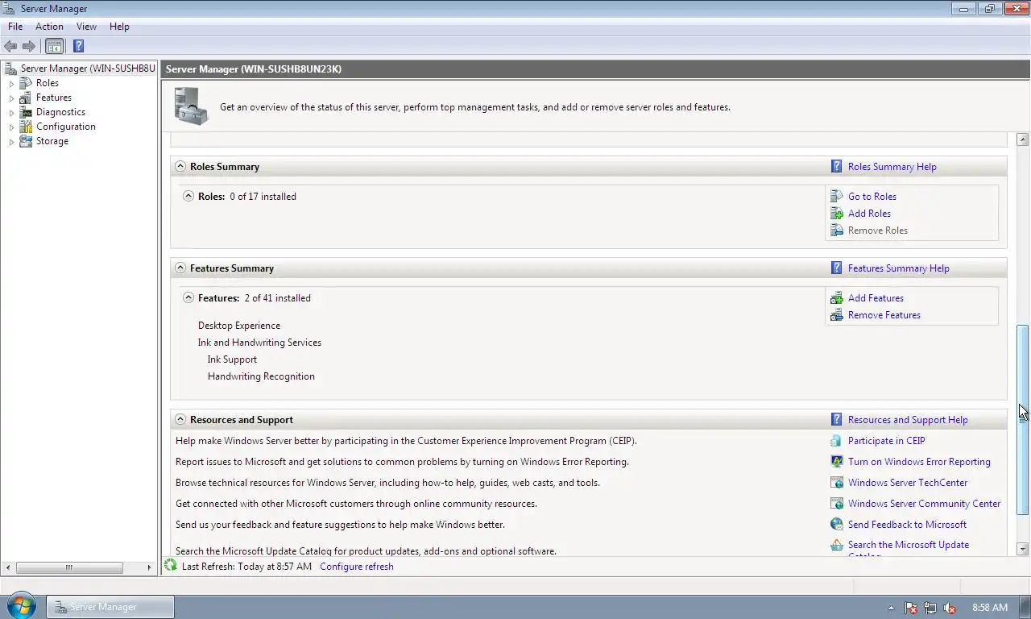Collapse the Roles: 0 of 17 subsection
The height and width of the screenshot is (619, 1031).
[188, 196]
